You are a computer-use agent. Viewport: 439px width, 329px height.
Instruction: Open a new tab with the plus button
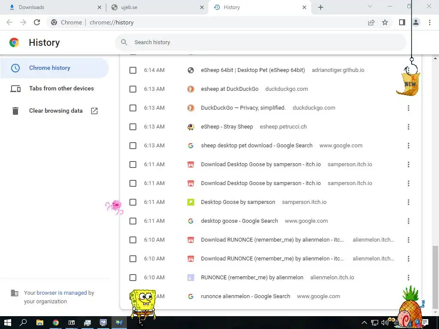[x=321, y=8]
